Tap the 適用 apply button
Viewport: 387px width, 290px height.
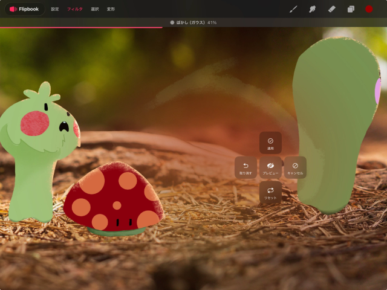click(270, 143)
